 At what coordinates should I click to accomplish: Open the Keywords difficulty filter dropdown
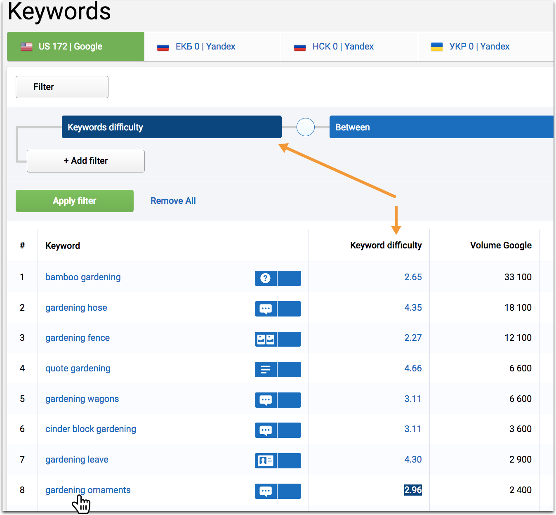click(172, 127)
